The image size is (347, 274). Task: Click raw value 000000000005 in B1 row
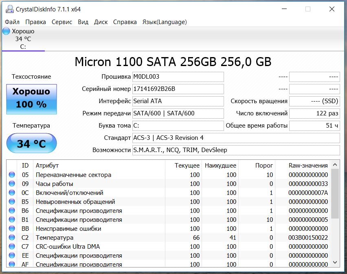[x=308, y=220]
